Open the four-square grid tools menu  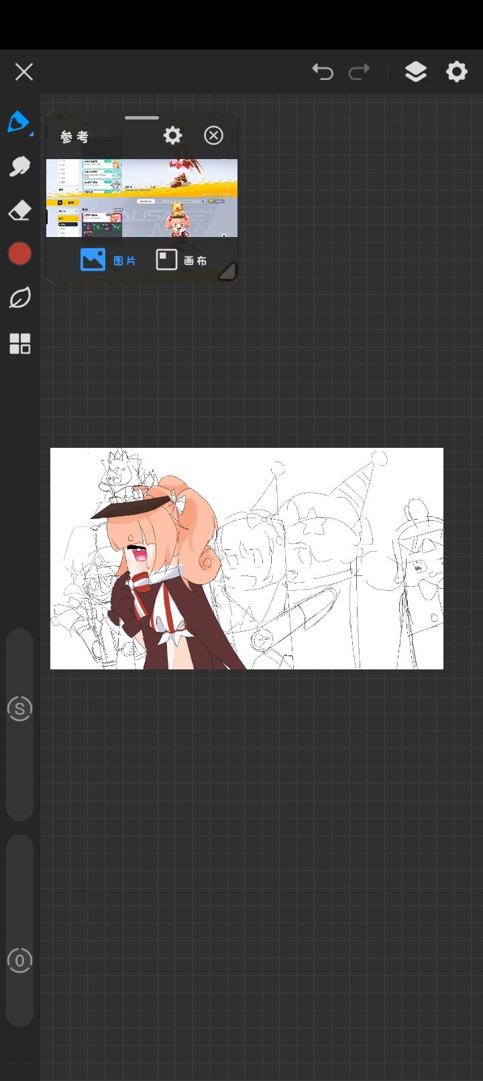[x=19, y=343]
